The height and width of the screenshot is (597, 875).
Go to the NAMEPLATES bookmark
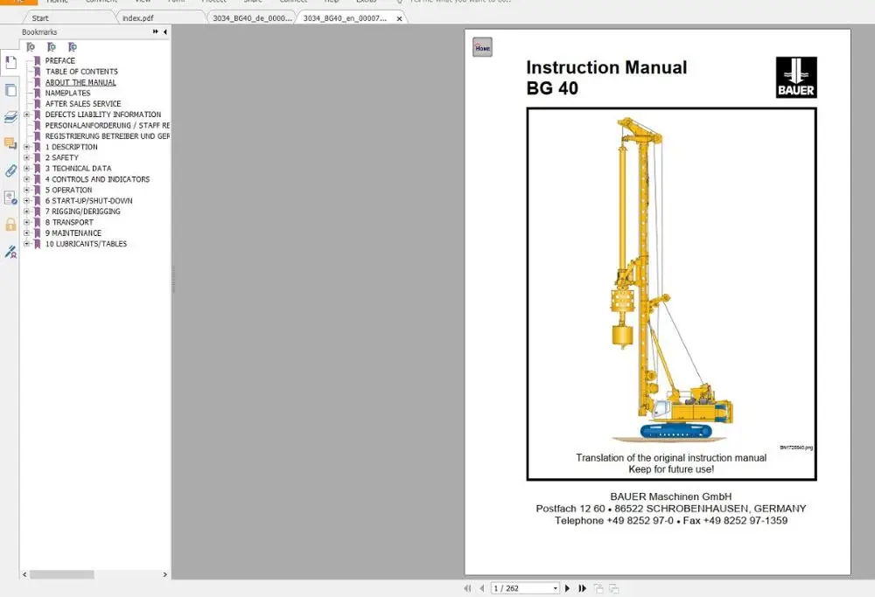point(67,93)
